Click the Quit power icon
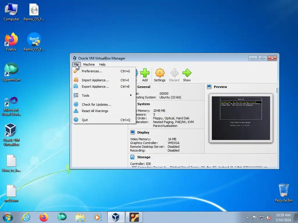298x223 pixels. point(76,120)
